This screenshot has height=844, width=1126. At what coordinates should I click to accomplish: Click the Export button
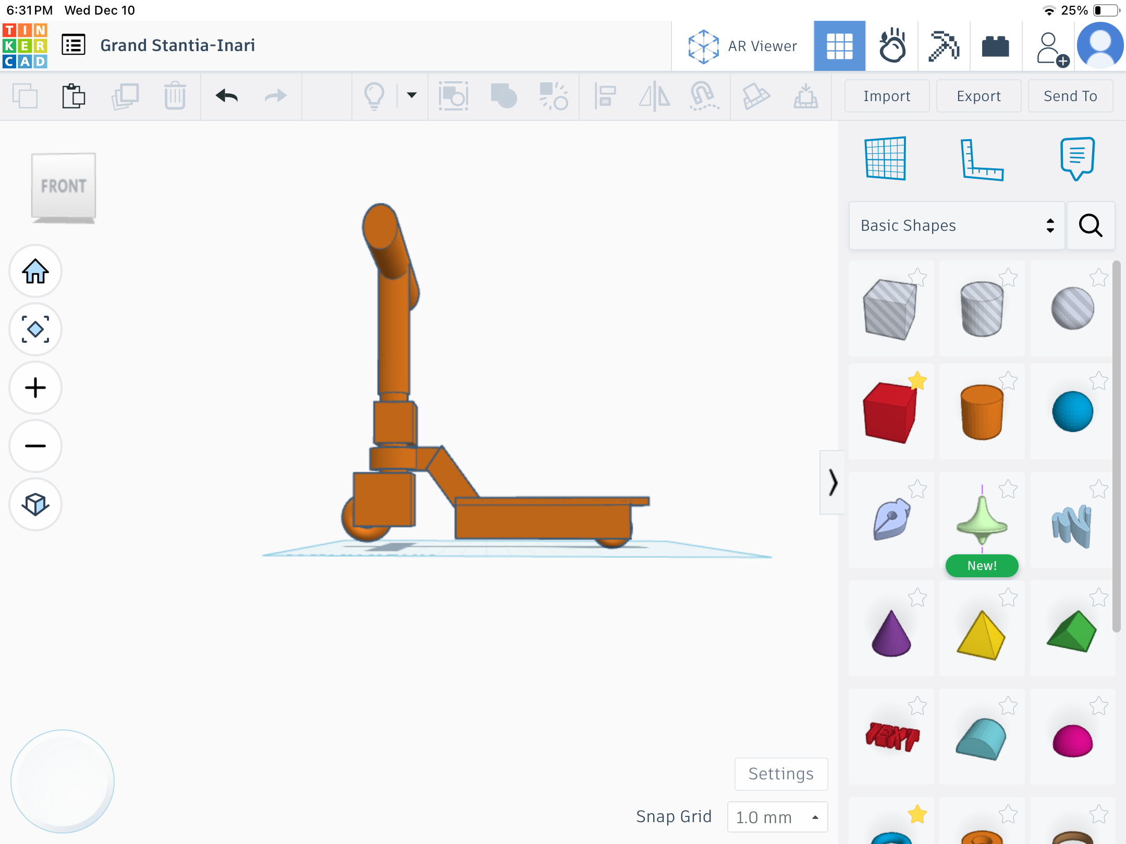click(x=978, y=96)
